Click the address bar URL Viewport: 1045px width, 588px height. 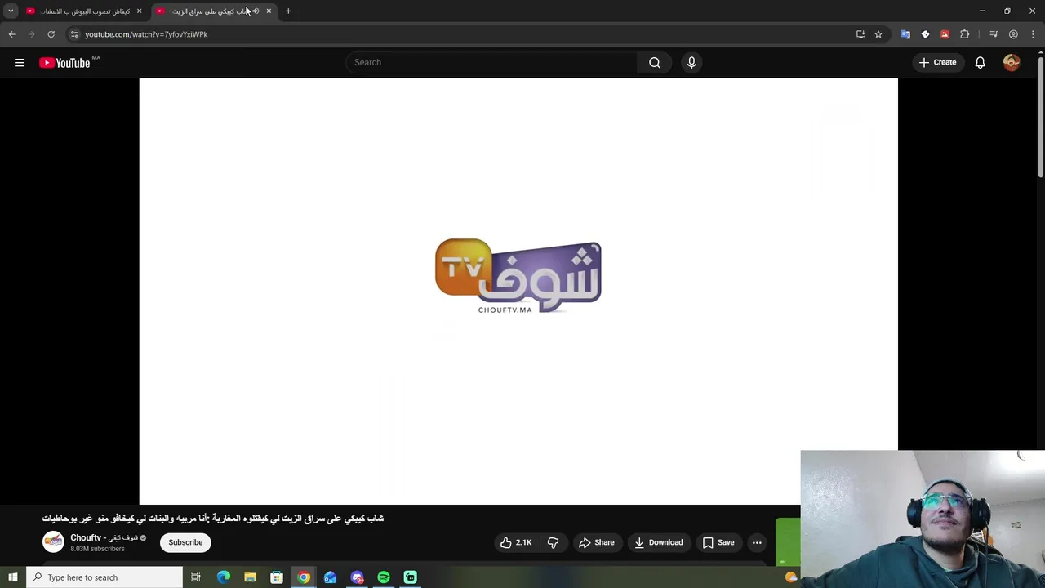(146, 34)
